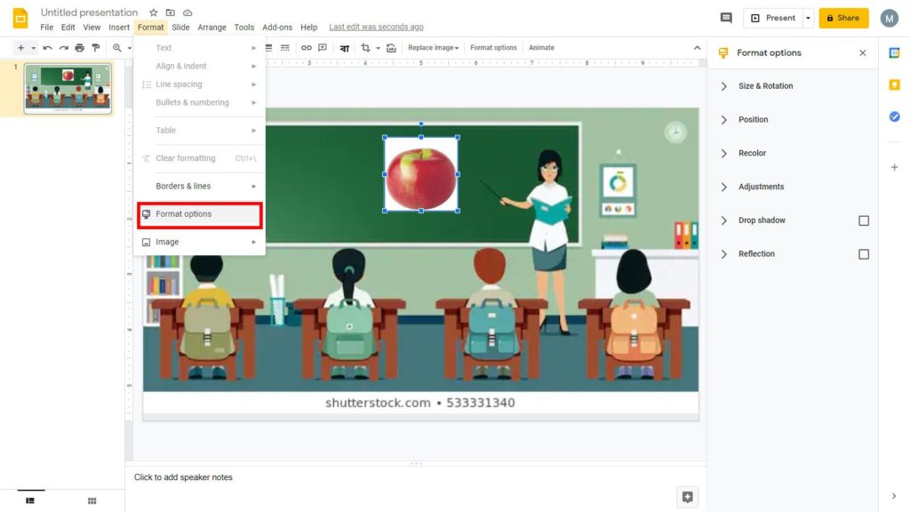Open the File menu

tap(46, 28)
